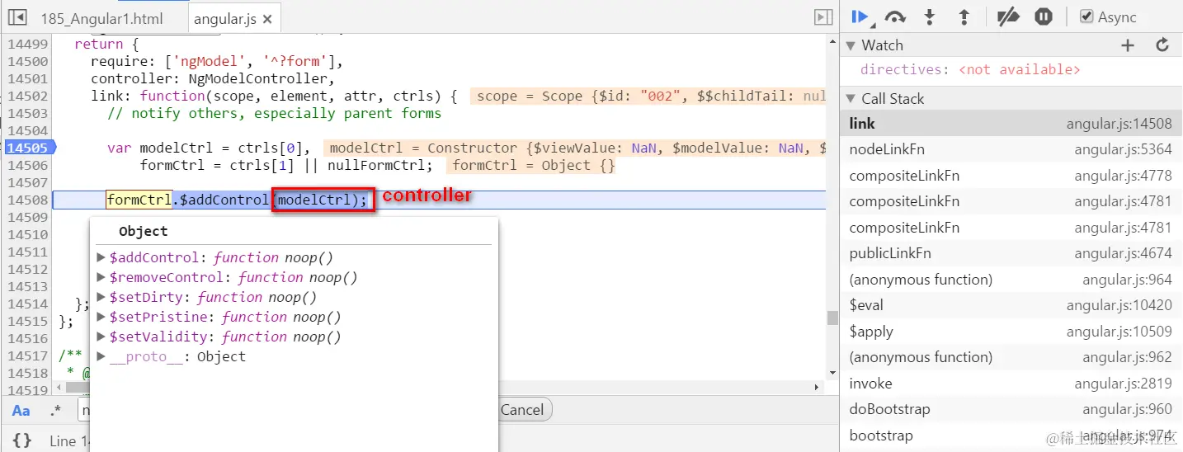
Task: Expand __proto__ Object in tooltip
Action: [x=101, y=356]
